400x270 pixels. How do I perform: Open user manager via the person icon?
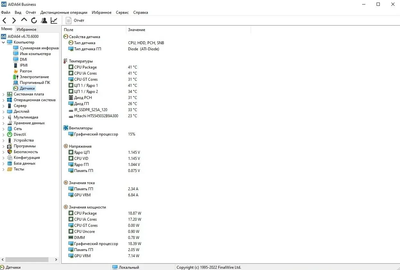[44, 20]
